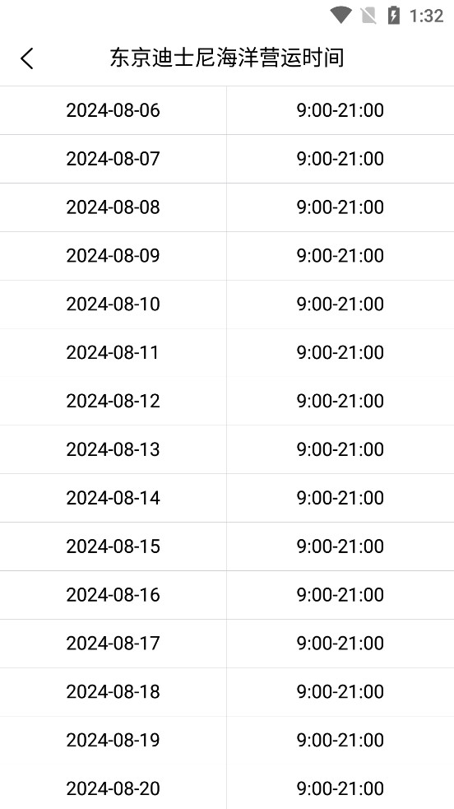
Task: Open the 2024-08-13 date entry
Action: point(113,450)
